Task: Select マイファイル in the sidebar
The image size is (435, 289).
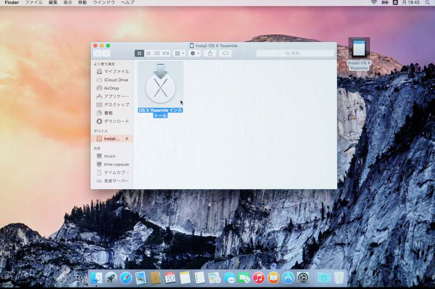Action: tap(113, 71)
